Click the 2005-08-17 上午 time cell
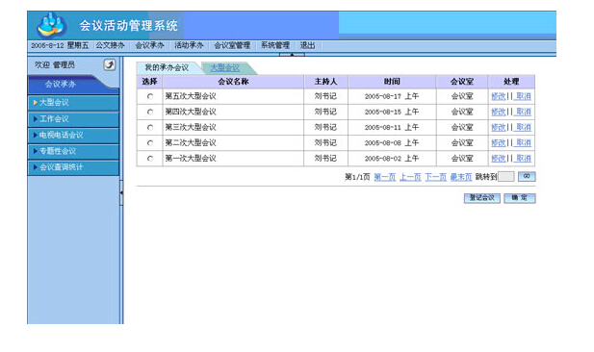The height and width of the screenshot is (352, 594). pos(392,96)
